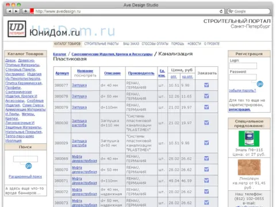Sort table by Описание column
This screenshot has width=276, height=207.
112,73
